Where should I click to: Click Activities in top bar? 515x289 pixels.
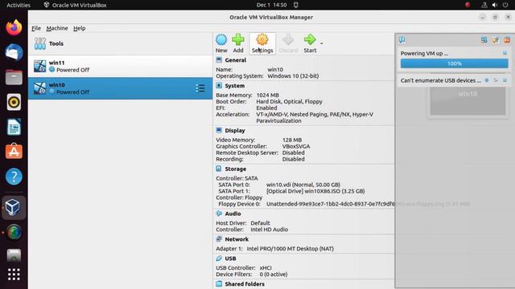(19, 5)
